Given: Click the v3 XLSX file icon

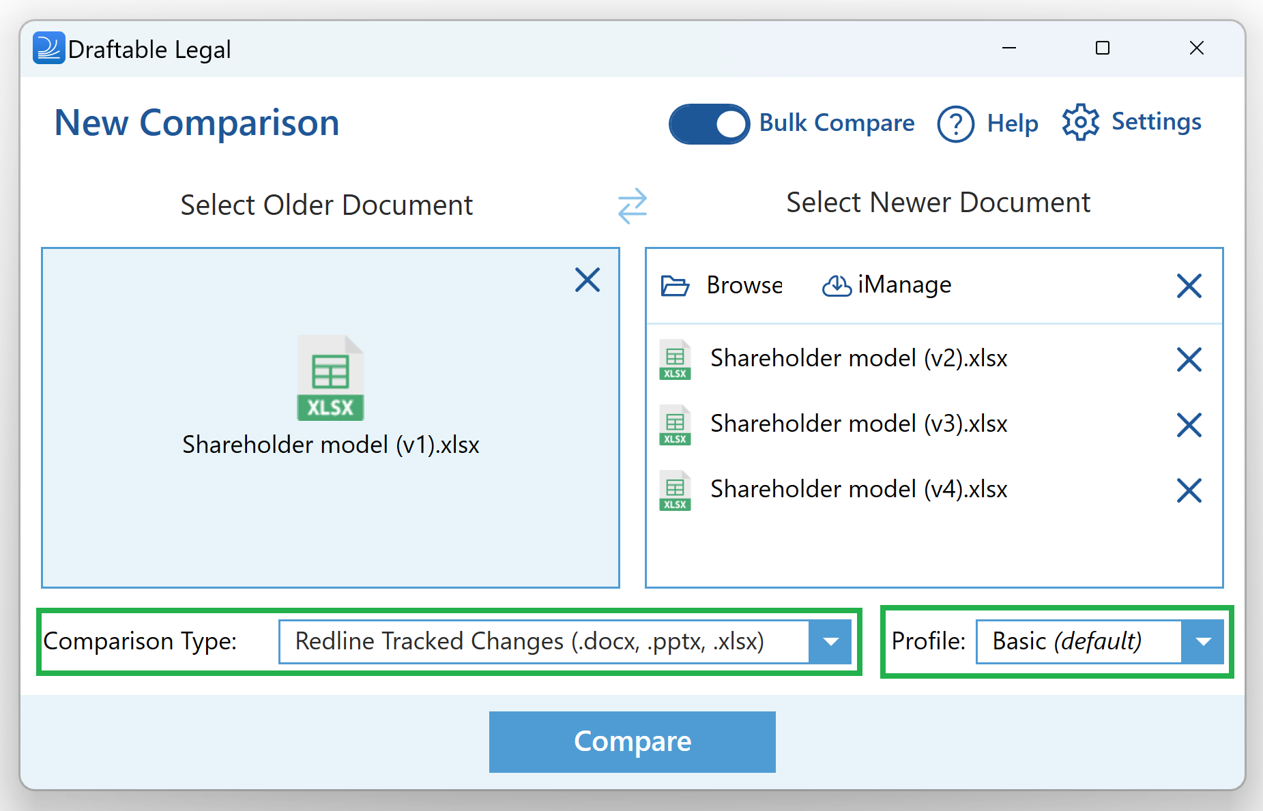Looking at the screenshot, I should (x=675, y=425).
